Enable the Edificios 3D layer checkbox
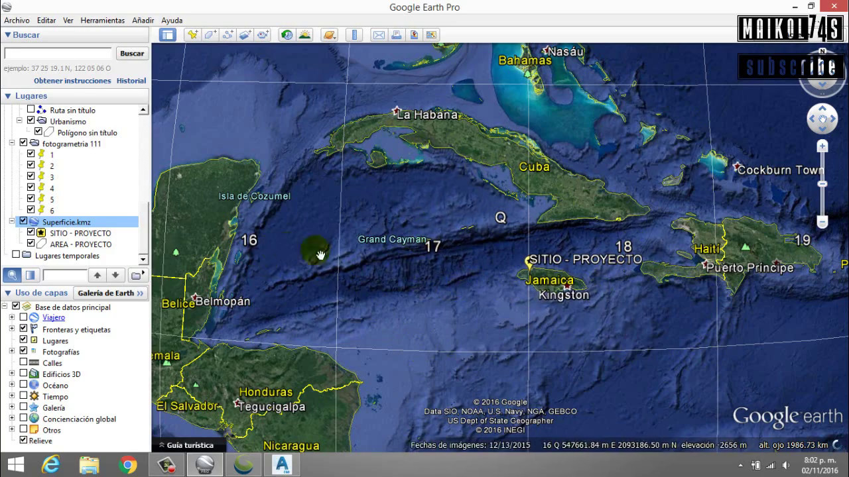849x477 pixels. pyautogui.click(x=24, y=374)
